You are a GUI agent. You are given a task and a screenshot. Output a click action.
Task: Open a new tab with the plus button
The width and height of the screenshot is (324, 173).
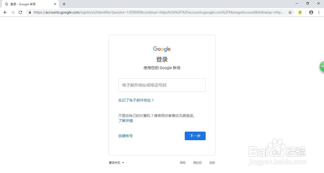(x=64, y=4)
